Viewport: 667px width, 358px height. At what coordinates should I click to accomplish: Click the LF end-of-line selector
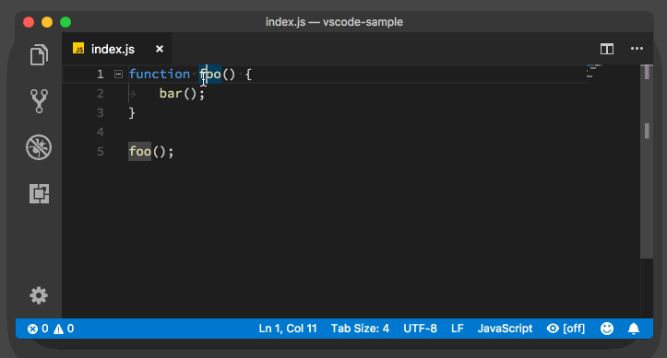tap(458, 329)
